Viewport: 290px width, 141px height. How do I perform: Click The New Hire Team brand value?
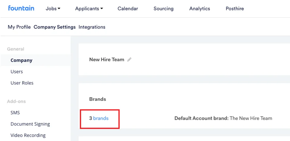tap(251, 118)
